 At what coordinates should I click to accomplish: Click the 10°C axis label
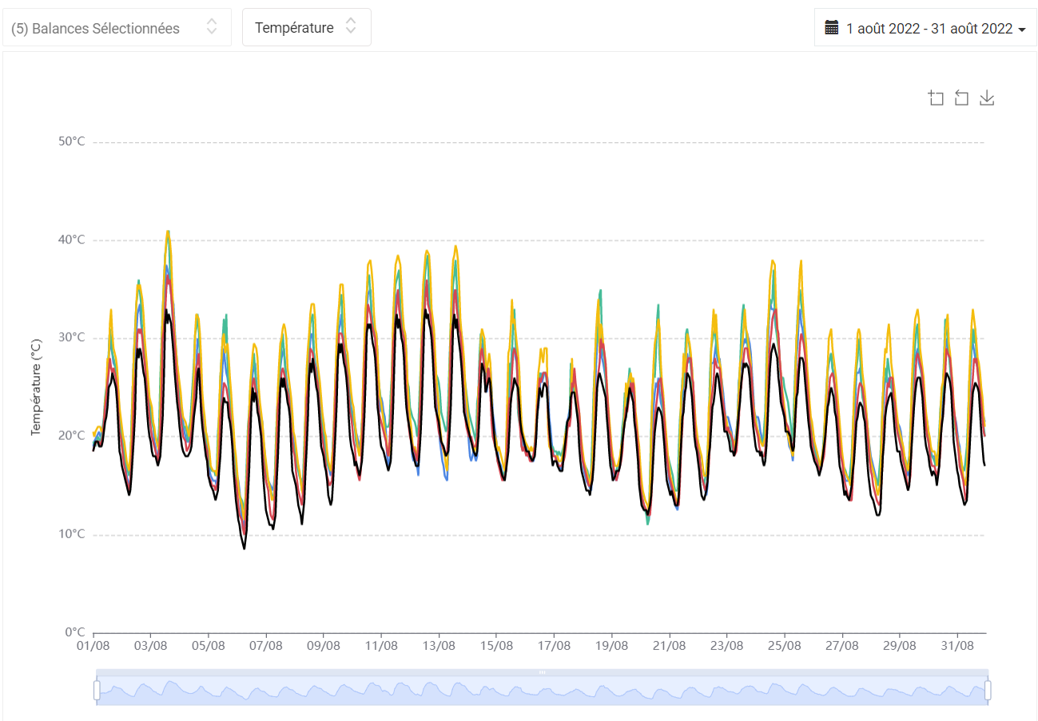pyautogui.click(x=72, y=533)
